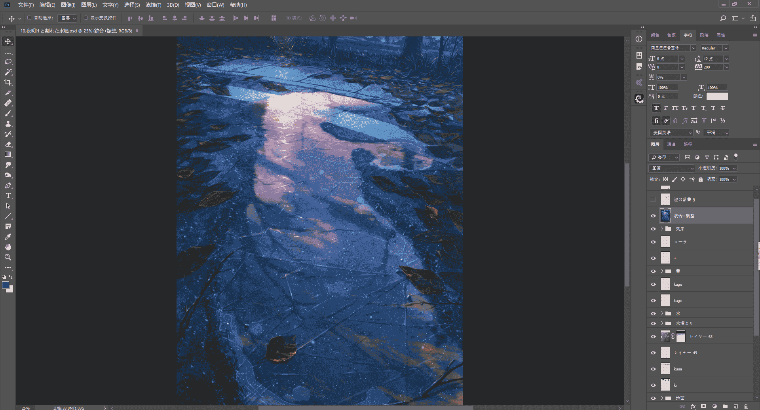This screenshot has width=760, height=410.
Task: Open the foreground color swatch
Action: pyautogui.click(x=6, y=285)
